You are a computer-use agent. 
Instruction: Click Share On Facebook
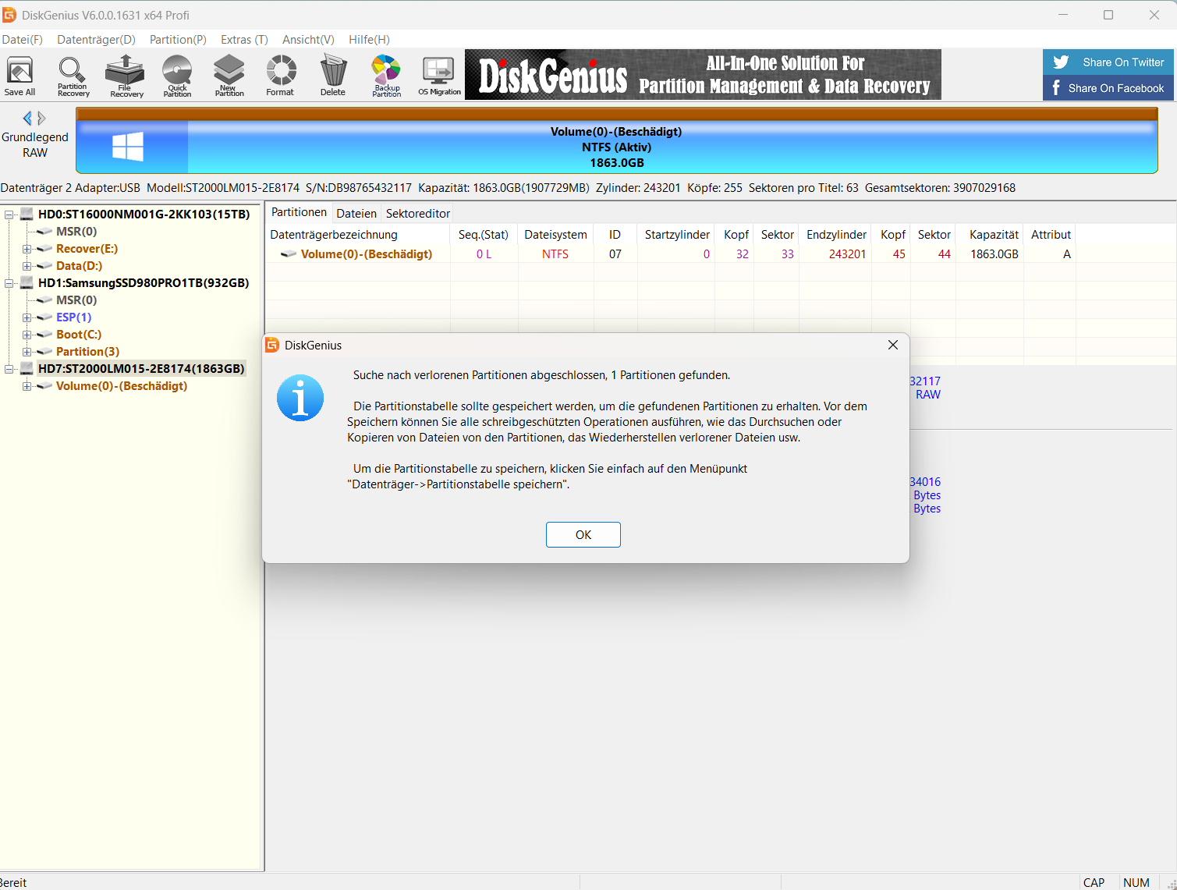pyautogui.click(x=1108, y=88)
